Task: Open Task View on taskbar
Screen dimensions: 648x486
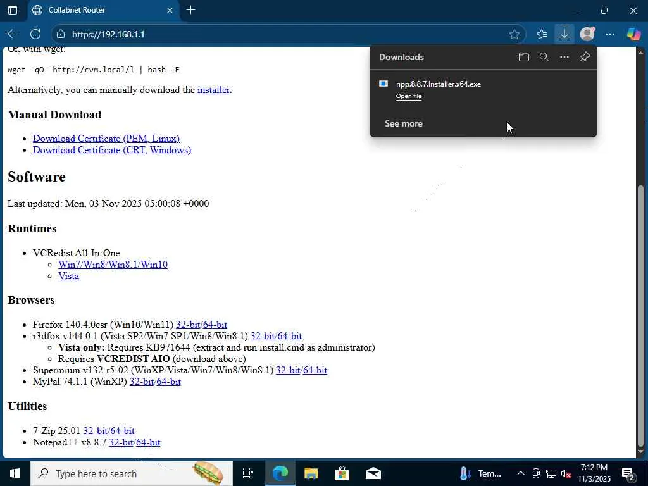Action: tap(248, 473)
